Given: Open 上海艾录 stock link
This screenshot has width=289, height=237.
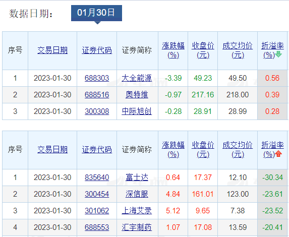Looking at the screenshot, I should pyautogui.click(x=137, y=211).
